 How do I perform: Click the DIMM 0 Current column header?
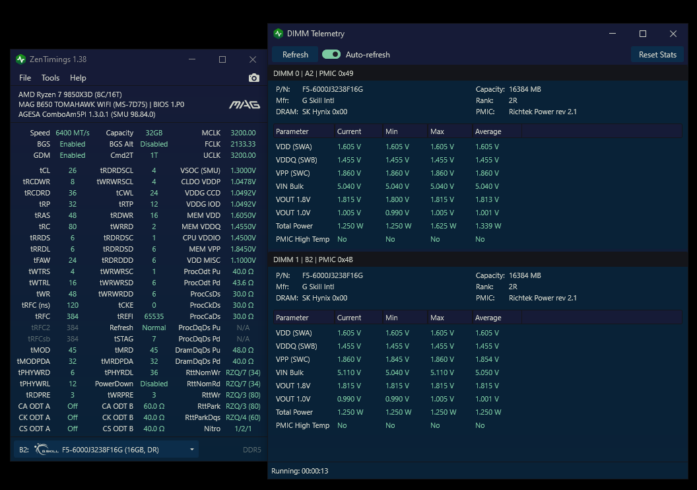pos(358,131)
